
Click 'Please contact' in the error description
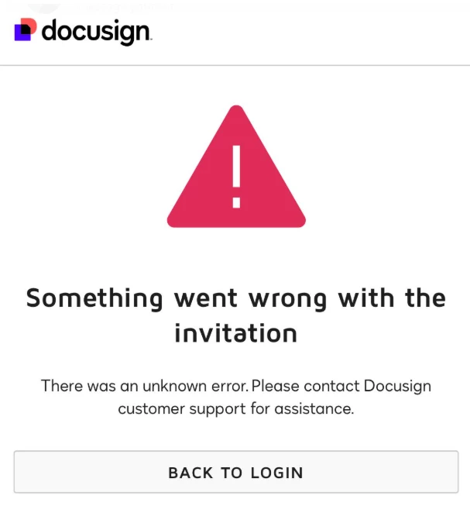point(305,386)
